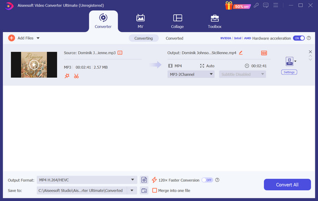Open custom profile settings gear icon

[x=144, y=180]
